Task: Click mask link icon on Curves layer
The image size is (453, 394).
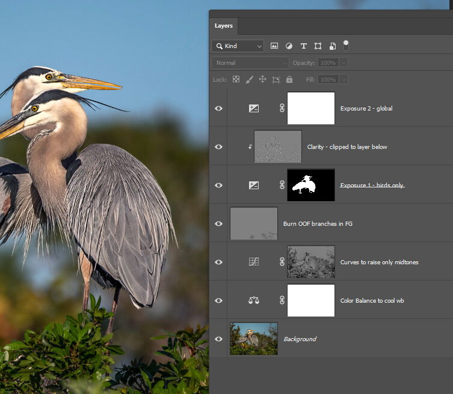Action: pyautogui.click(x=282, y=262)
